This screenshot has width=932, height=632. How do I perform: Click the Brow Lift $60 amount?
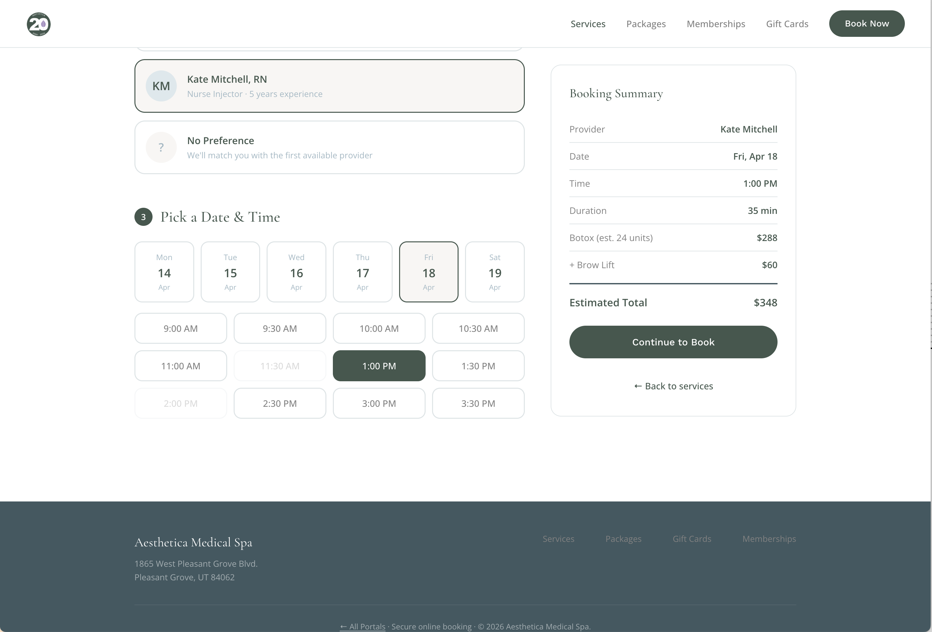coord(769,265)
